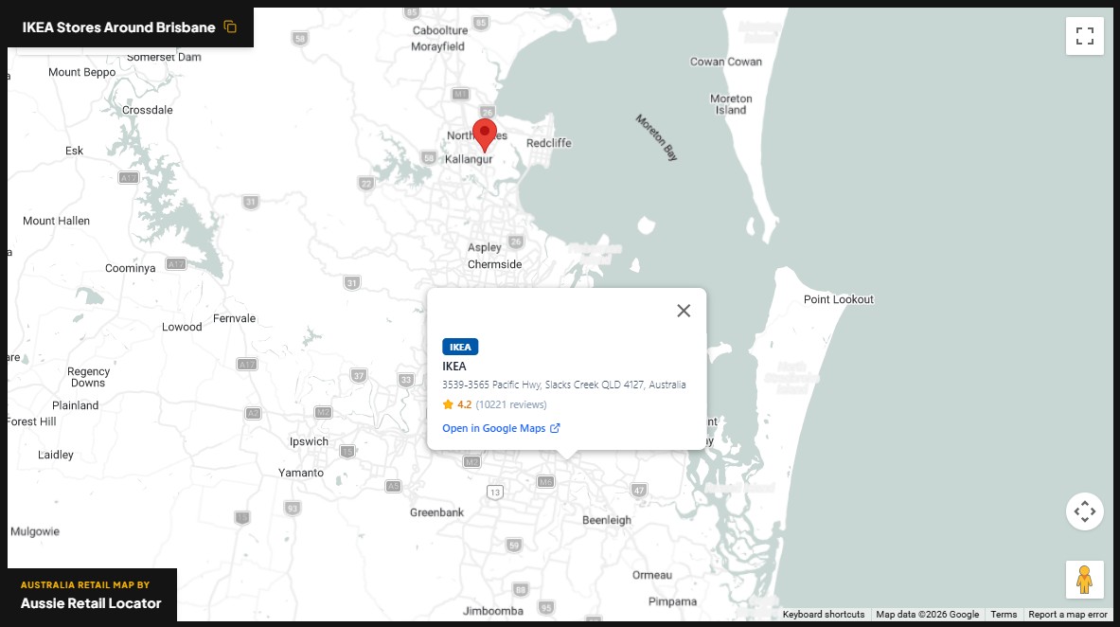Screen dimensions: 1120x627
Task: Open IKEA location in Google Maps
Action: pyautogui.click(x=501, y=428)
